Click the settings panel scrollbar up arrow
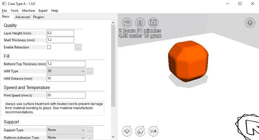259x140 pixels. pyautogui.click(x=113, y=22)
